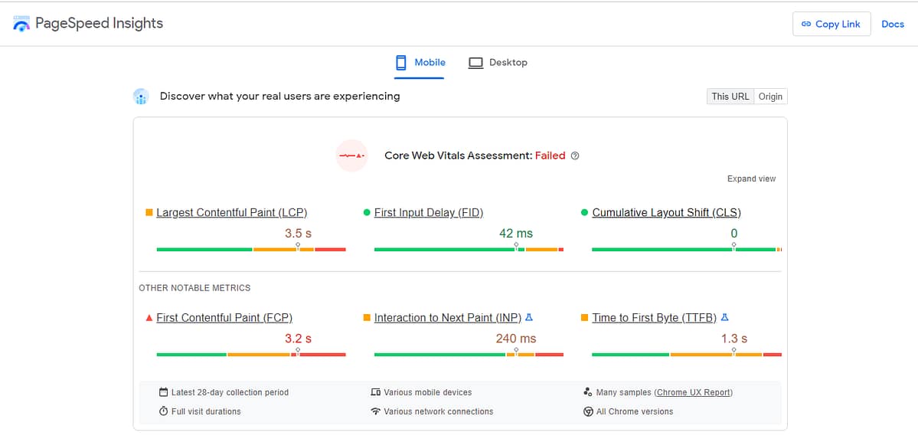Viewport: 918px width, 439px height.
Task: Click the First Input Delay distribution bar
Action: coord(469,250)
